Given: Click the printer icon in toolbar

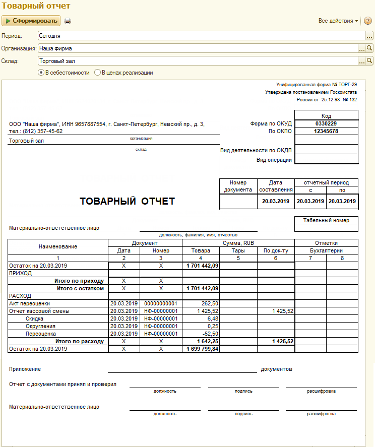Looking at the screenshot, I should coord(68,21).
